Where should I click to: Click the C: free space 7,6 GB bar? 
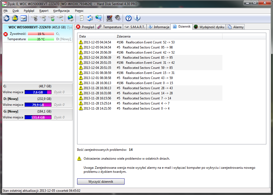tap(38, 92)
